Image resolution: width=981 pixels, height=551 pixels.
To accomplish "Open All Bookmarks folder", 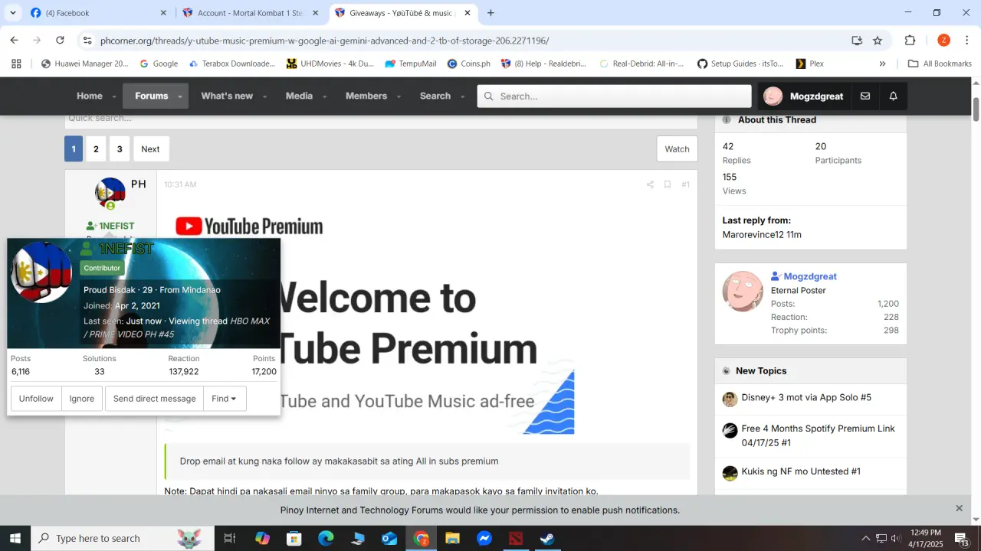I will pyautogui.click(x=940, y=64).
